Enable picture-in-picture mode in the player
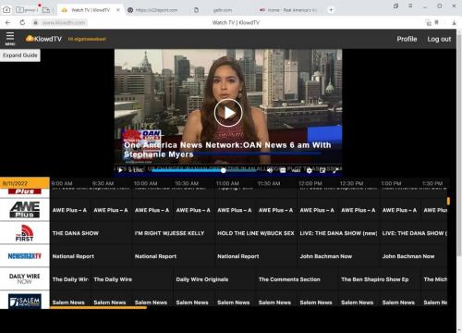 pyautogui.click(x=322, y=170)
